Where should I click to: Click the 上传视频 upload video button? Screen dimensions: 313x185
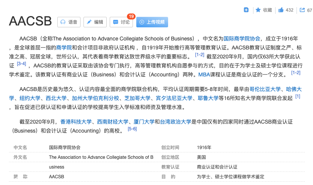152,22
